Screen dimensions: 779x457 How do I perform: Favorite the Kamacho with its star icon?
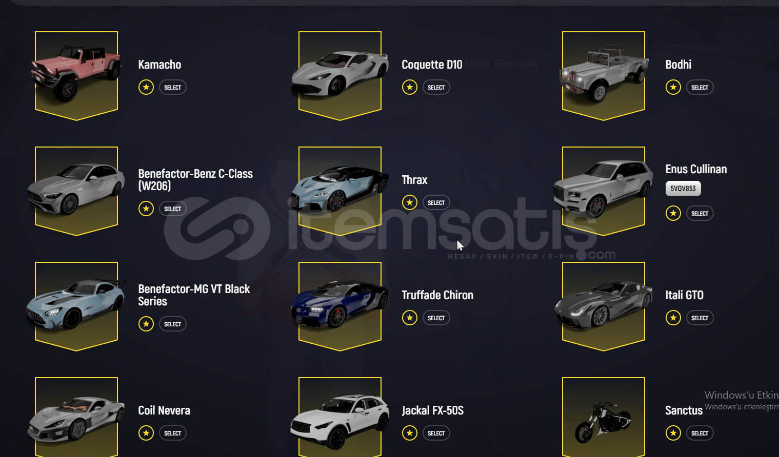click(x=146, y=87)
